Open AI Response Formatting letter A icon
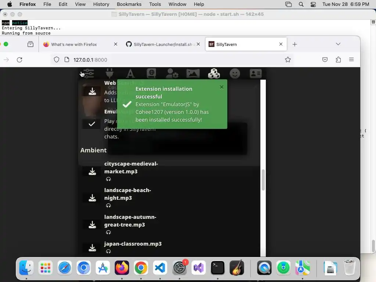Screen dimensions: 376x282 [130, 73]
